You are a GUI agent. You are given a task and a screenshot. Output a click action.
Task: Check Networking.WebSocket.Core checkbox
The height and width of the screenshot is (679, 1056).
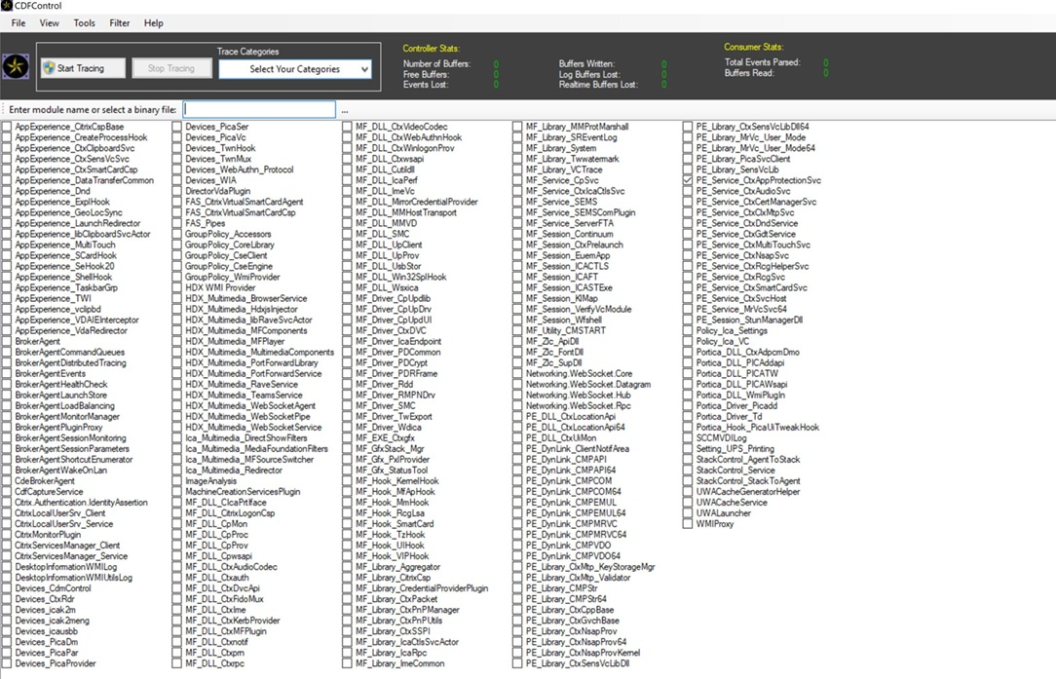517,374
